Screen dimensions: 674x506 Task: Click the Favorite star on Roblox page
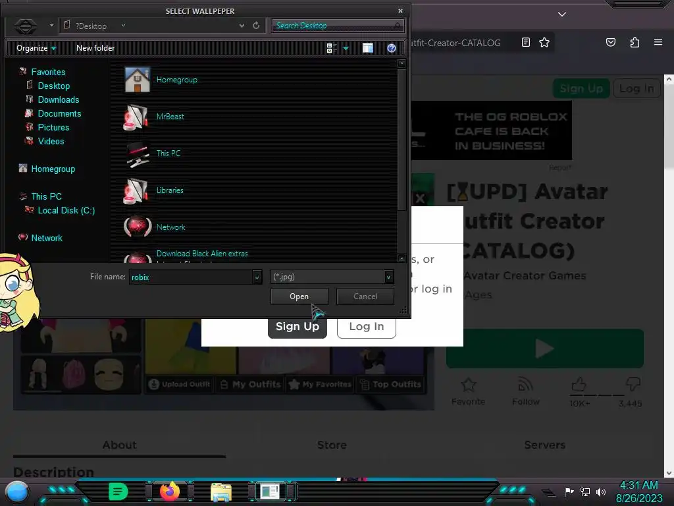[468, 385]
